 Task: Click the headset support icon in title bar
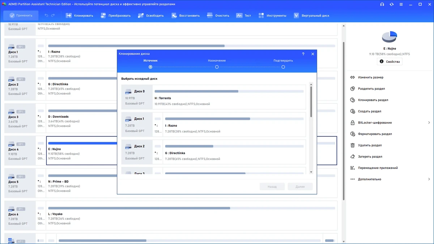tap(382, 4)
